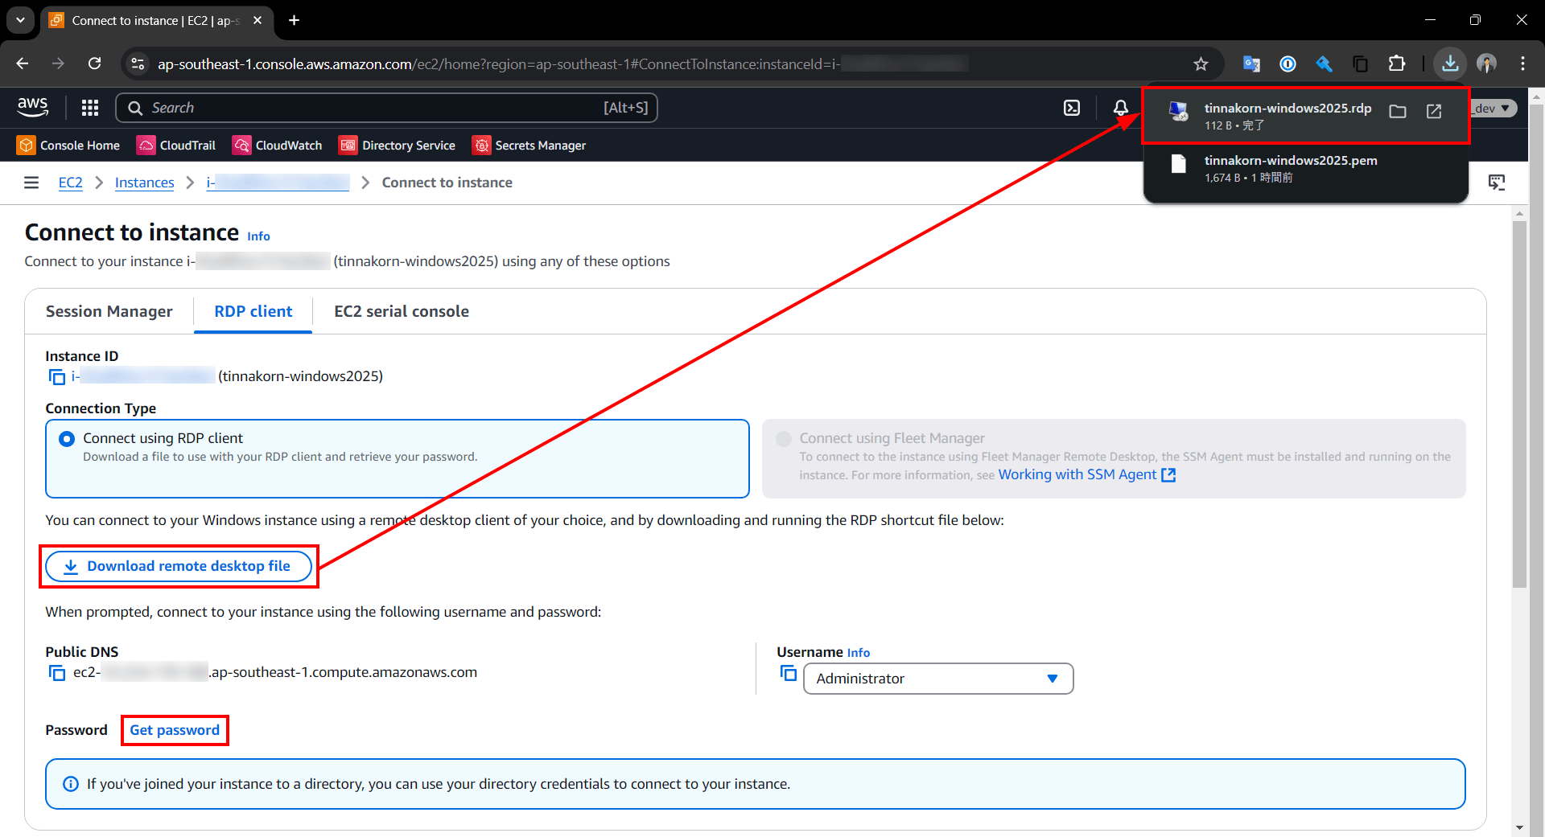Image resolution: width=1545 pixels, height=837 pixels.
Task: Expand the account dev dropdown
Action: click(1493, 109)
